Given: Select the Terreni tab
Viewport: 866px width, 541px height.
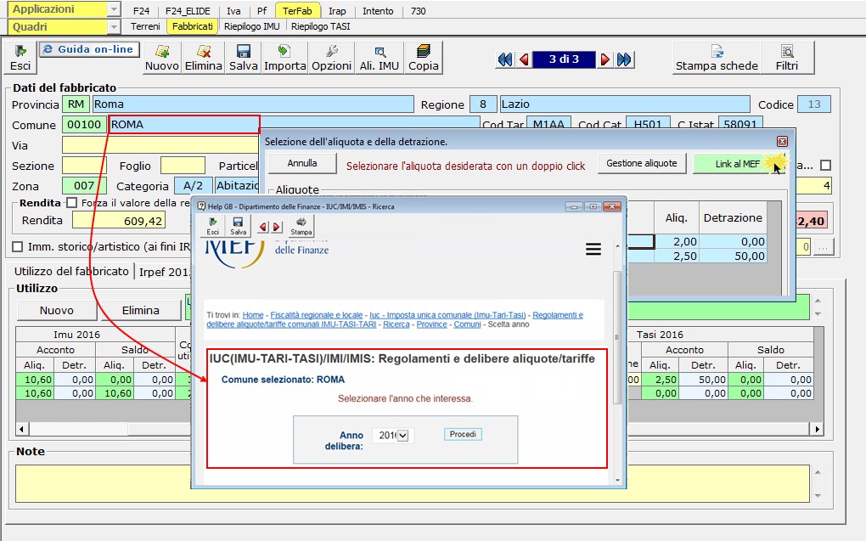Looking at the screenshot, I should [x=145, y=26].
